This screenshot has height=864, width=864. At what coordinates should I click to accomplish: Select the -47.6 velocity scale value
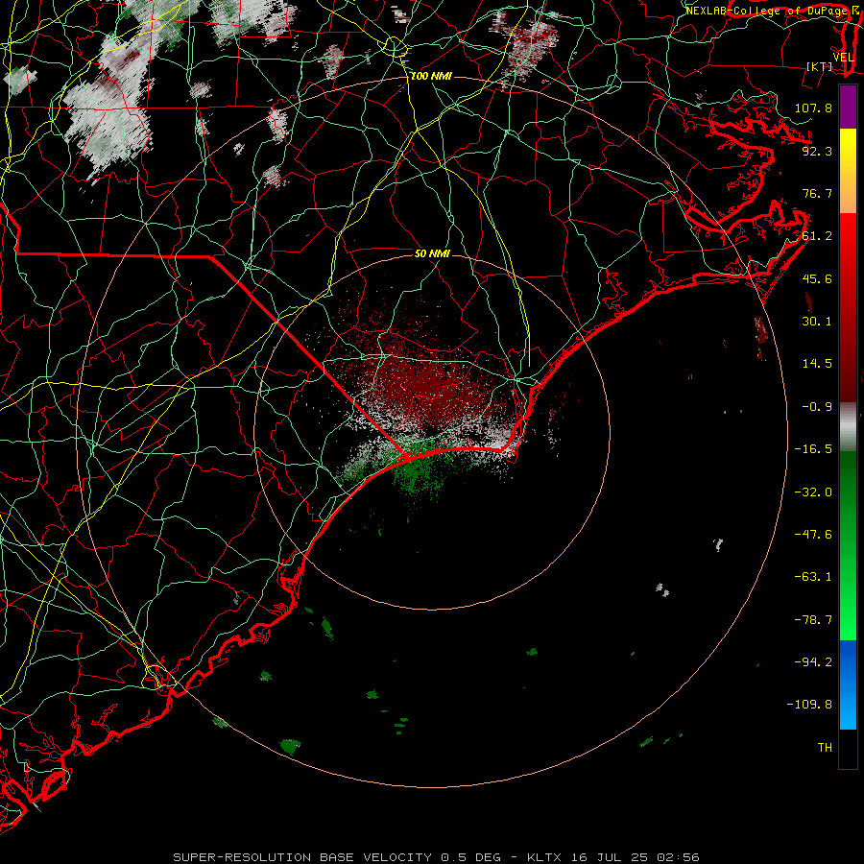(813, 535)
